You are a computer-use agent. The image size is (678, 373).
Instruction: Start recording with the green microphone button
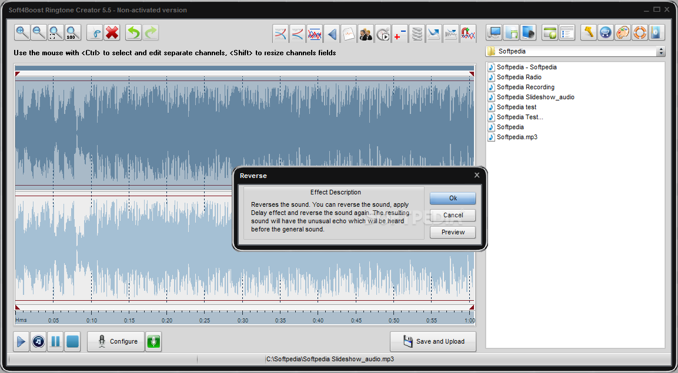tap(153, 342)
